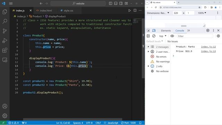Show more DevTools tabs
The width and height of the screenshot is (222, 125).
point(189,31)
